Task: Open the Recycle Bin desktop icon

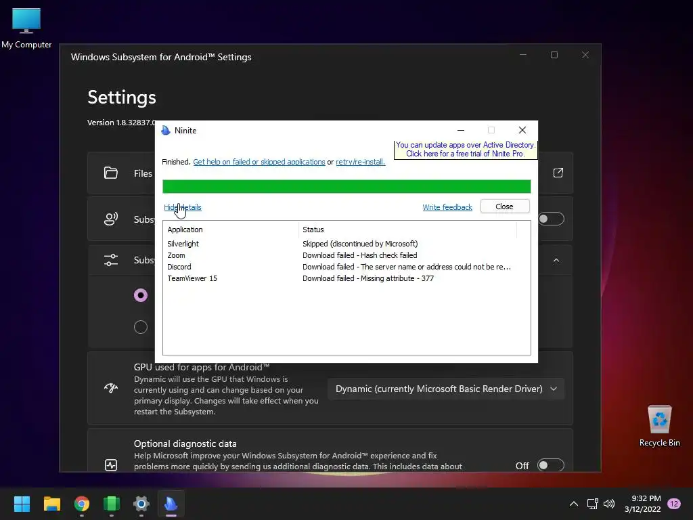Action: tap(659, 426)
